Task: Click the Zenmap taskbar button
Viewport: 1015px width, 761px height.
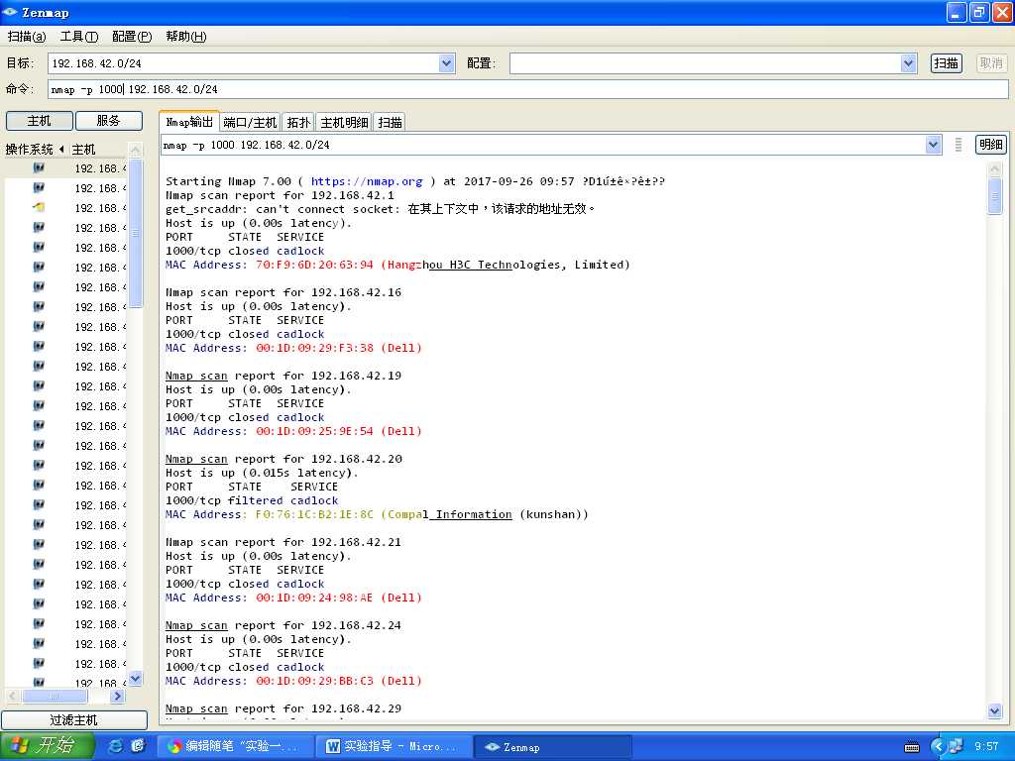Action: click(x=553, y=747)
